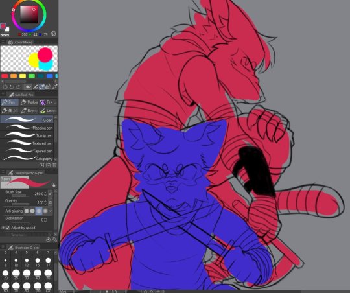
Task: Set anti-aliasing to none
Action: [27, 211]
